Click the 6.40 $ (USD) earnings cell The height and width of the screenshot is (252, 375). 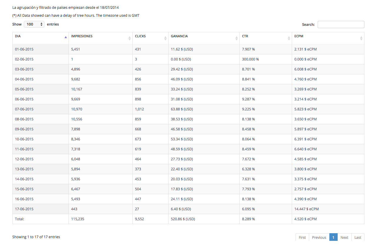(204, 209)
